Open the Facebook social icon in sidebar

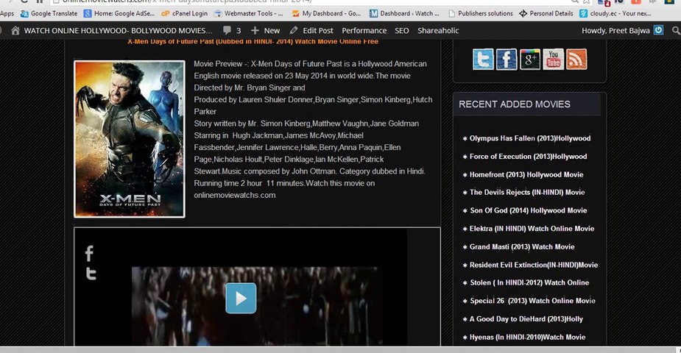click(x=507, y=60)
